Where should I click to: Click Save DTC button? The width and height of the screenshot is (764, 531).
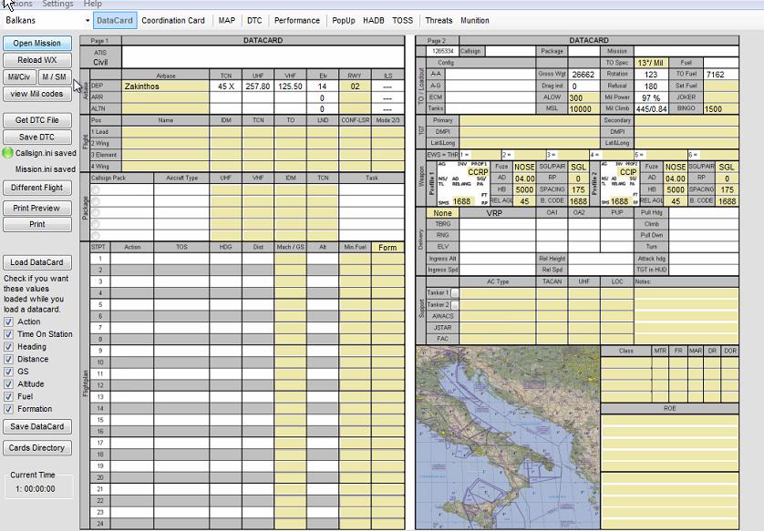click(x=37, y=137)
